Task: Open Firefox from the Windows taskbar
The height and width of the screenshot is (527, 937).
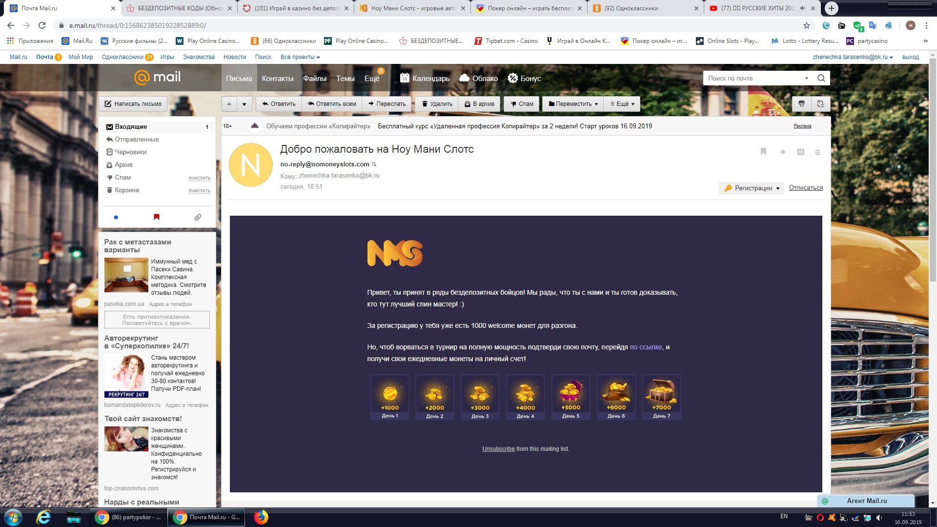Action: [x=261, y=517]
